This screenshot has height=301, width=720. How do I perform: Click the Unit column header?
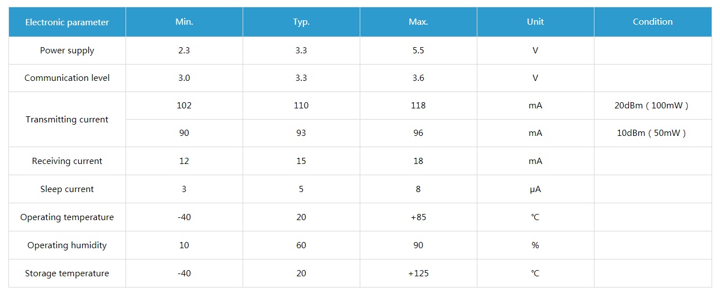tap(535, 22)
